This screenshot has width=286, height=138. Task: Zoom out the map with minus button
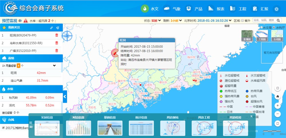(x=277, y=114)
